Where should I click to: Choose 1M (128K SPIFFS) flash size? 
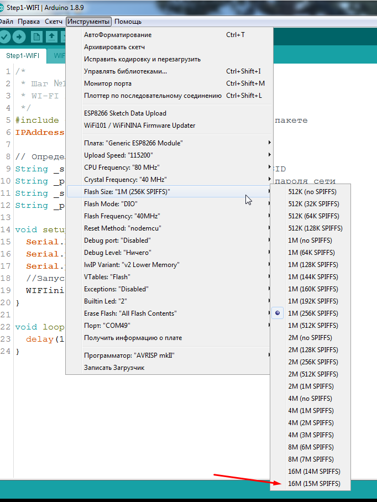click(x=311, y=265)
